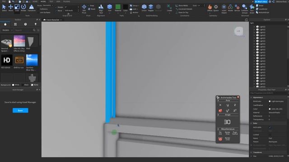289x162 pixels.
Task: Expand the first Light22 tree item
Action: (x=254, y=27)
